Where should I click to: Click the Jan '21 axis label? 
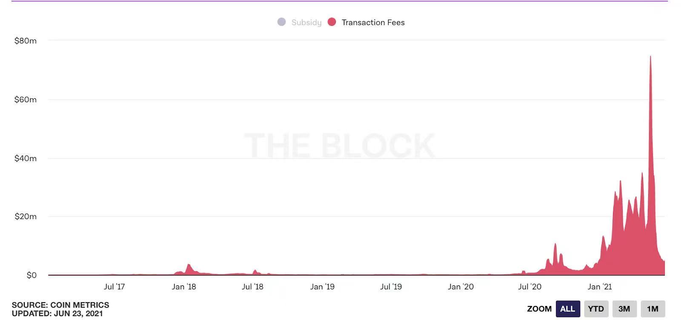(600, 287)
